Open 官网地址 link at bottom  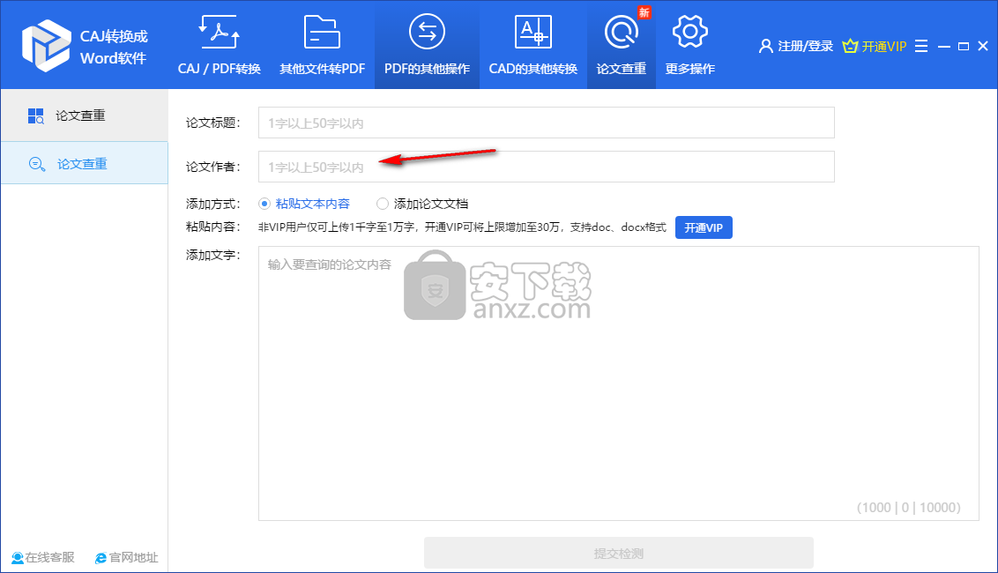pyautogui.click(x=134, y=558)
